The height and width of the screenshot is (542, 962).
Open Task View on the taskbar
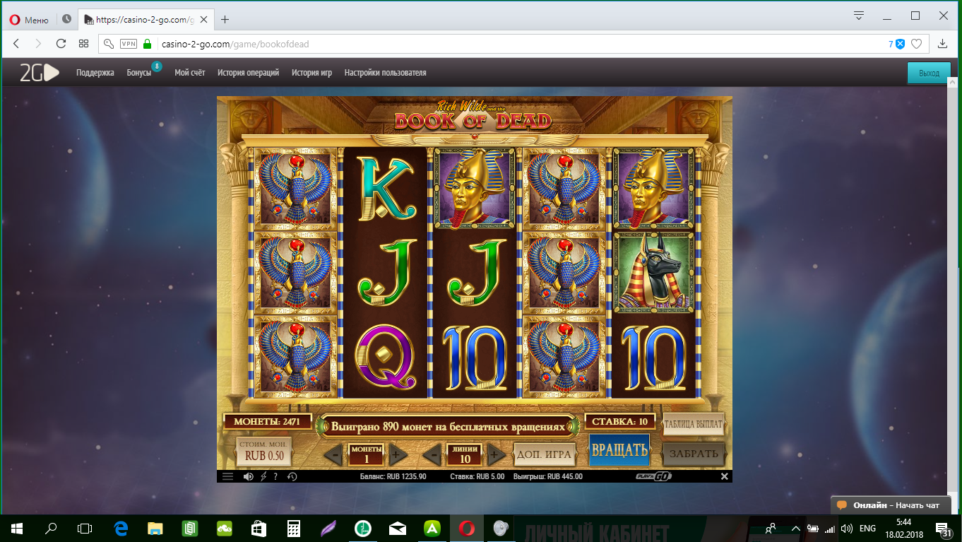85,528
